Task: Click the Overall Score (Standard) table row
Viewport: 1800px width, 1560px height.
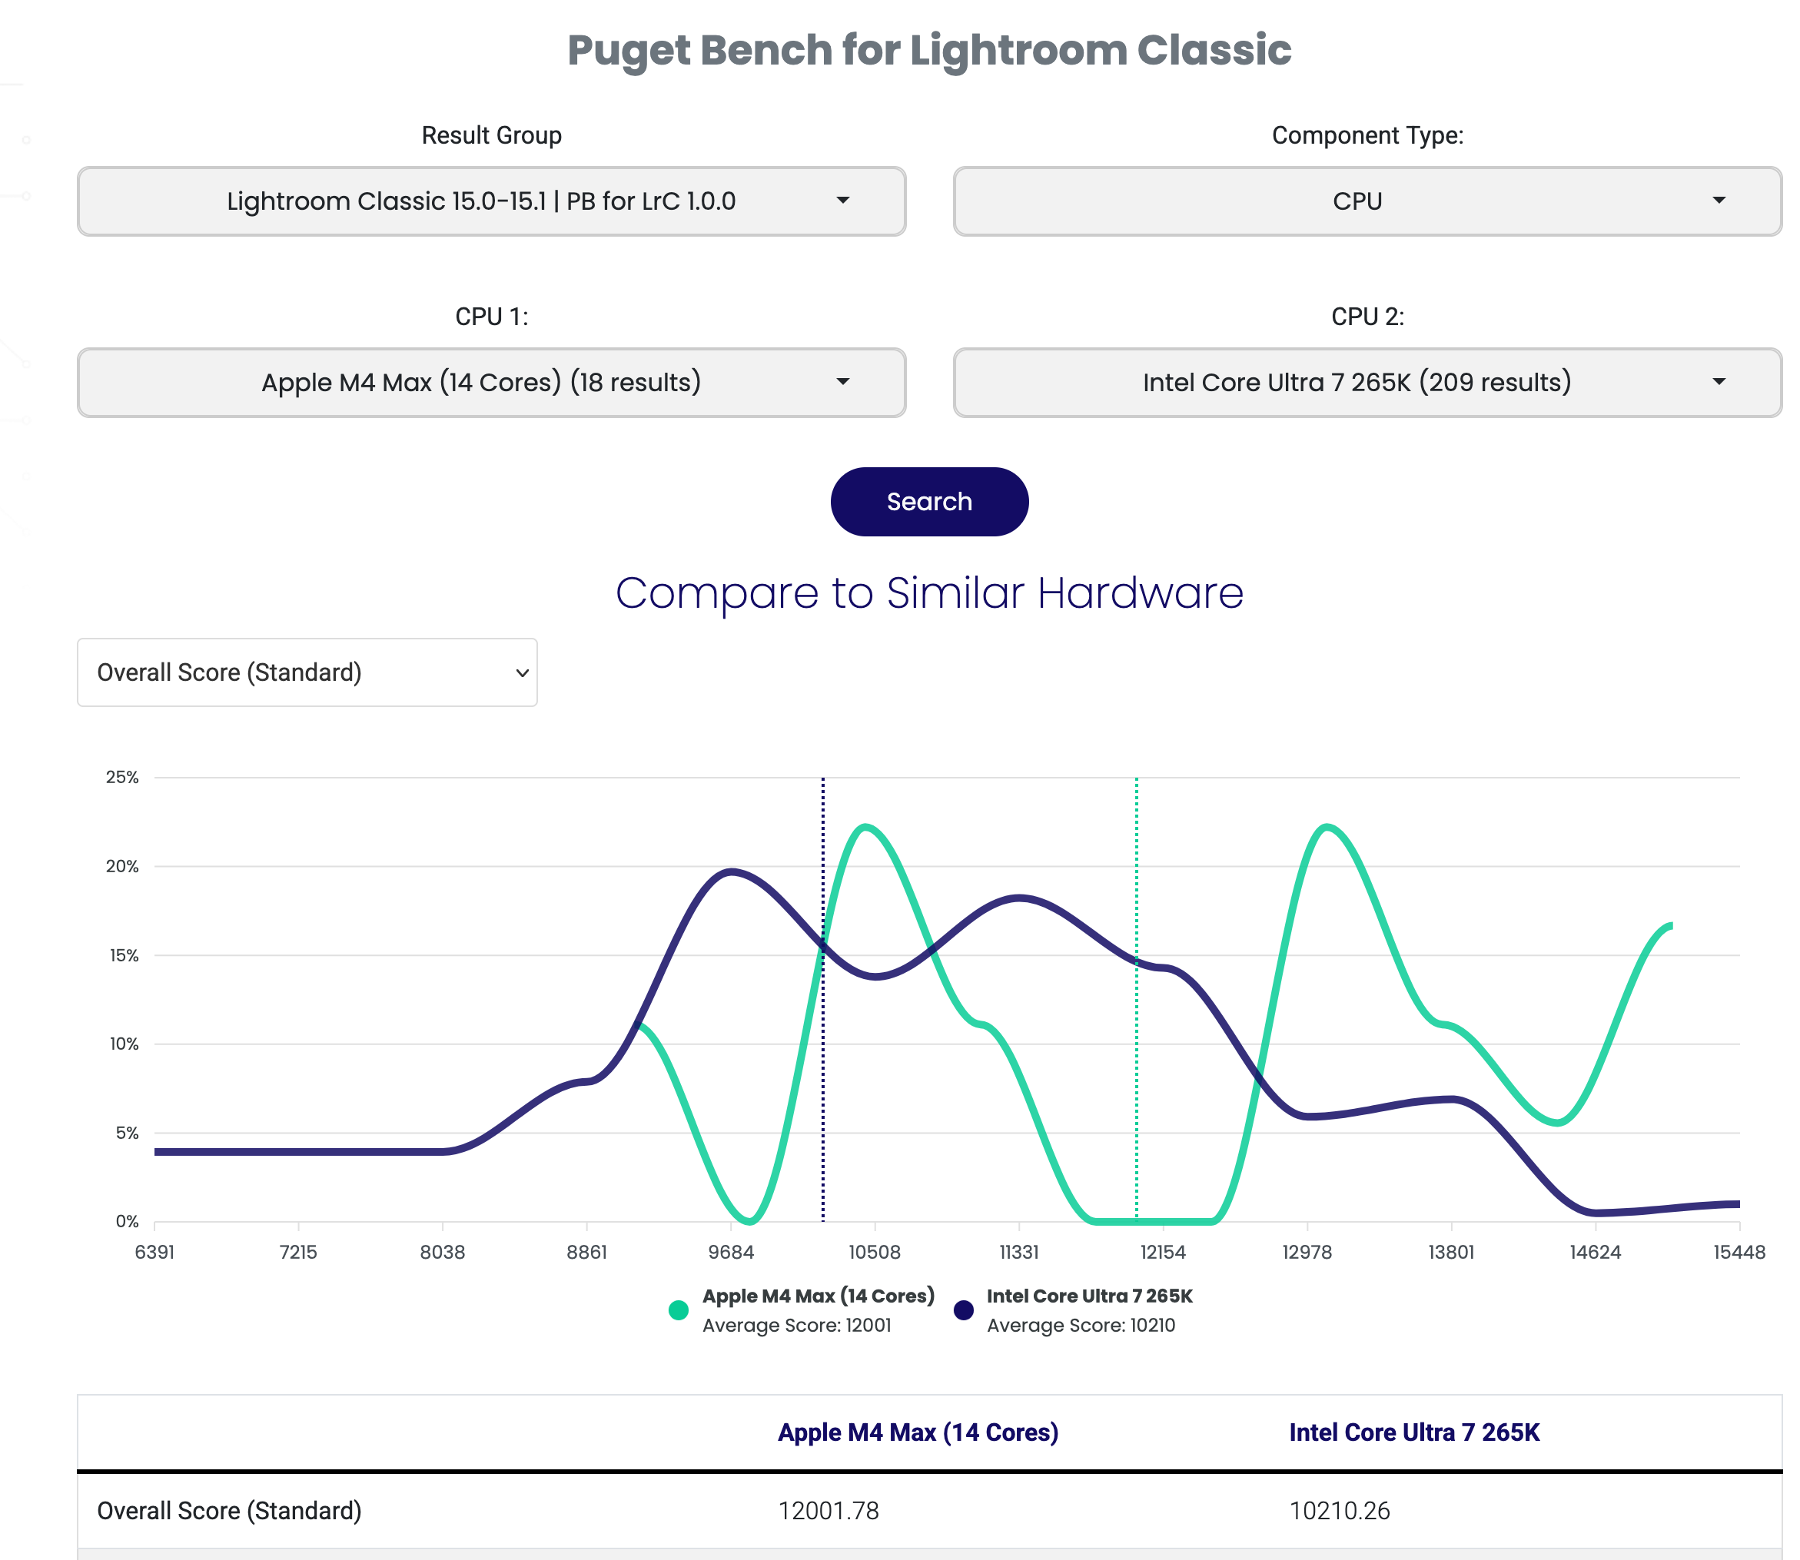Action: click(x=229, y=1510)
